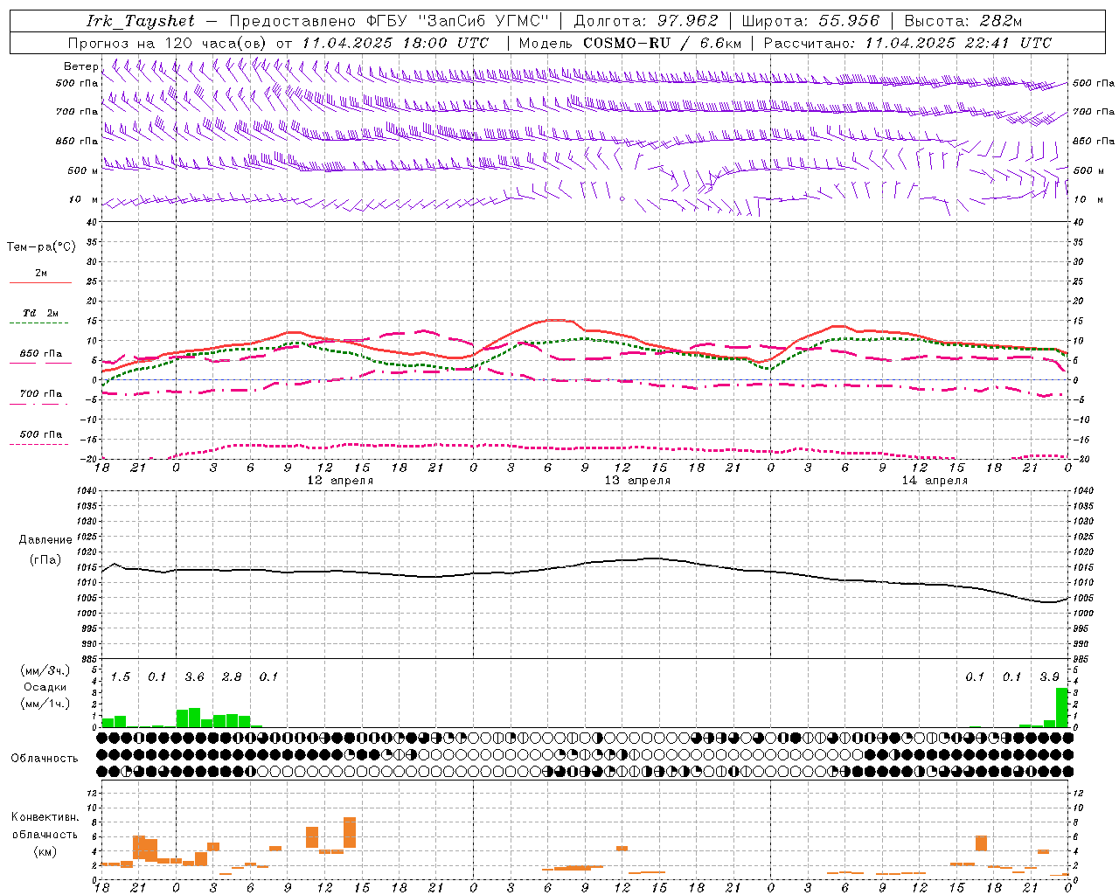1119x895 pixels.
Task: Click the 'Конвективн.' convective cloud label
Action: (x=45, y=817)
